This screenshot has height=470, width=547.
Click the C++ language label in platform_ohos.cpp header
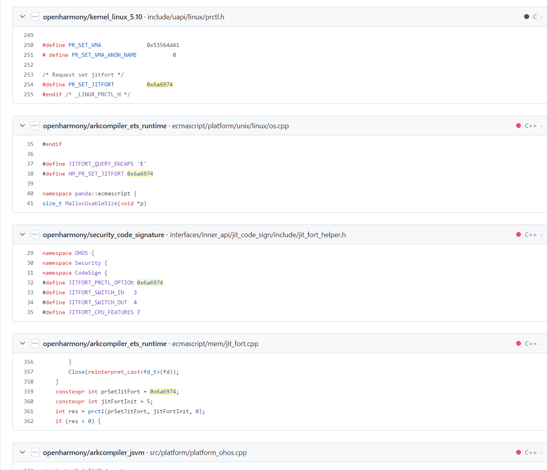click(x=530, y=453)
